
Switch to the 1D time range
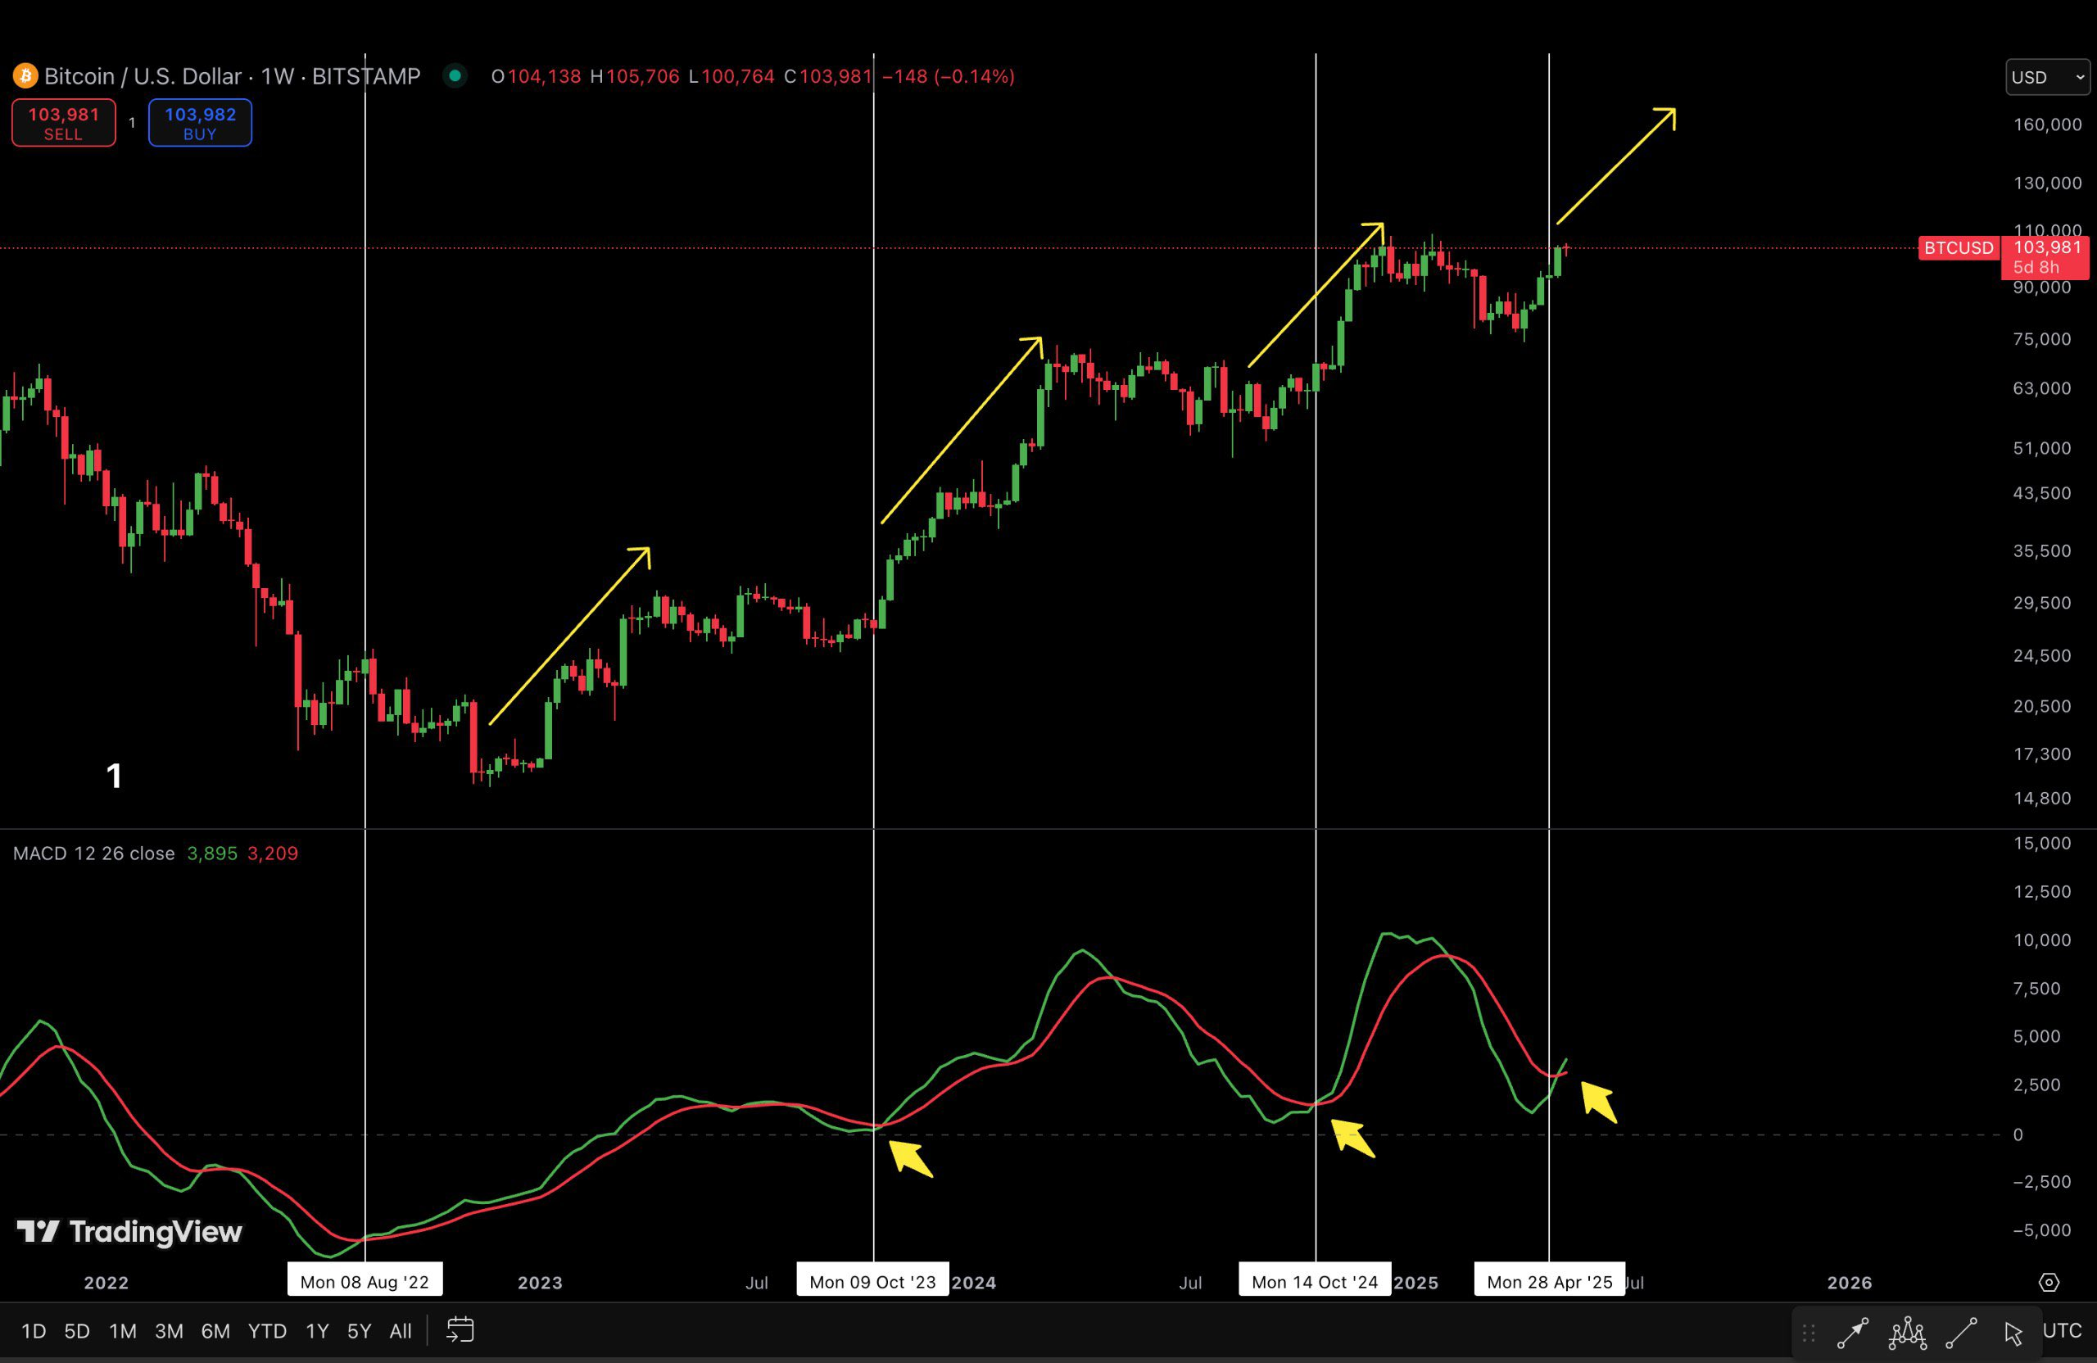click(34, 1330)
